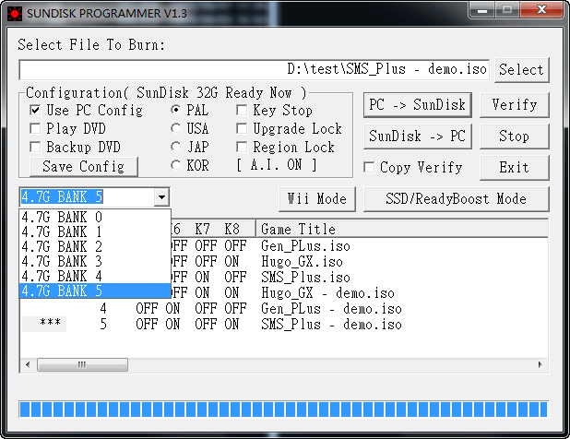Screen dimensions: 570x439
Task: Click the K7 column header
Action: tap(202, 230)
